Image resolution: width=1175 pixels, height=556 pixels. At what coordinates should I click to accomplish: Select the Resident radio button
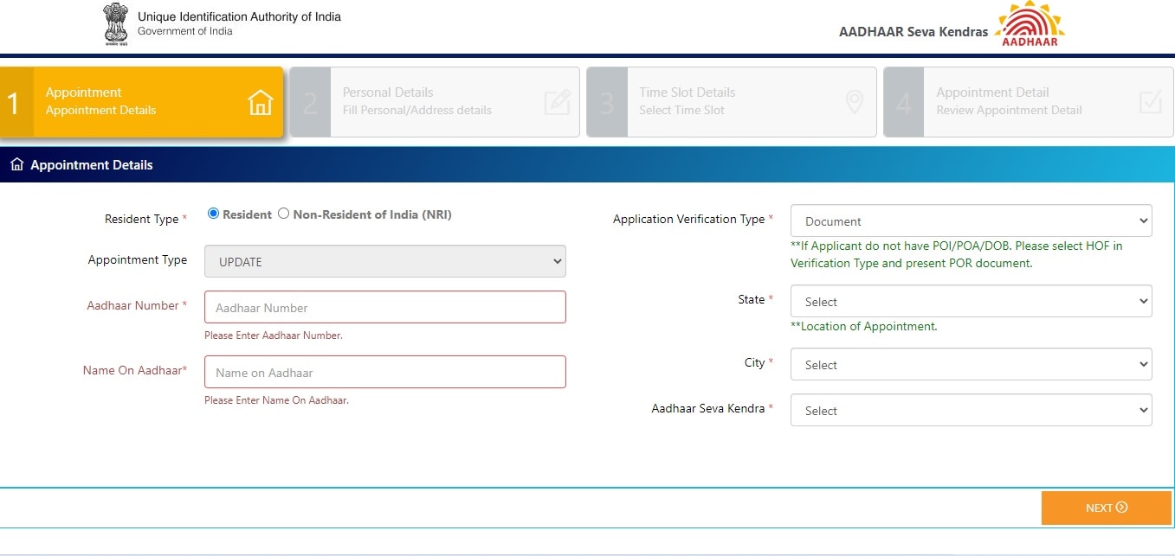point(213,214)
